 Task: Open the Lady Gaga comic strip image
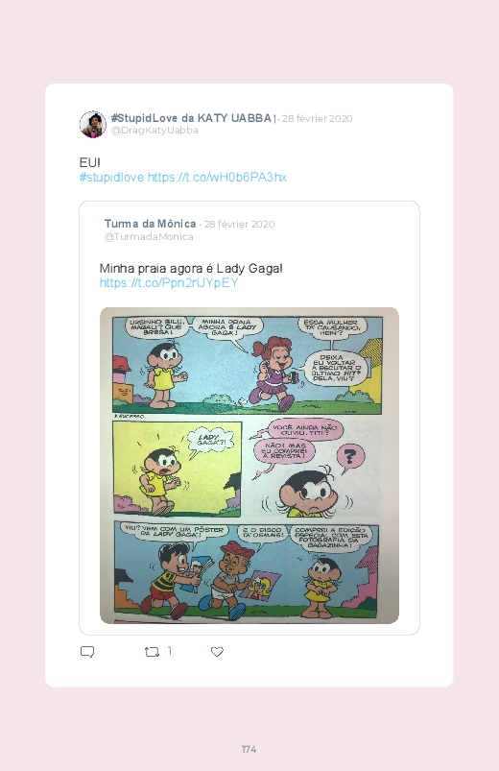point(249,466)
